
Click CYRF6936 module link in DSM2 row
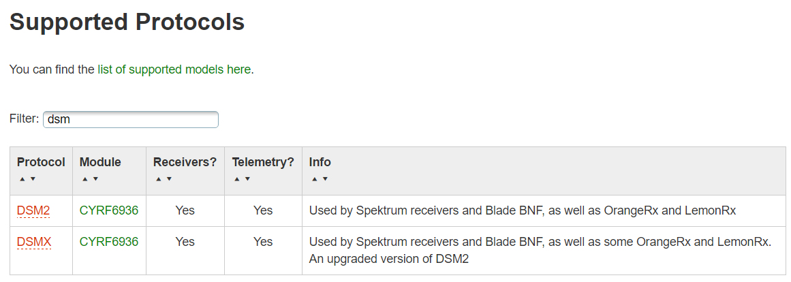coord(109,211)
